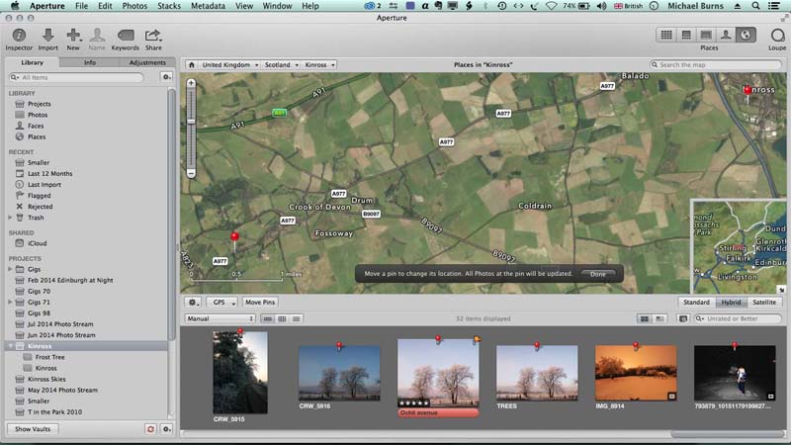Open the gear menu beside Show Vaults

coord(166,429)
